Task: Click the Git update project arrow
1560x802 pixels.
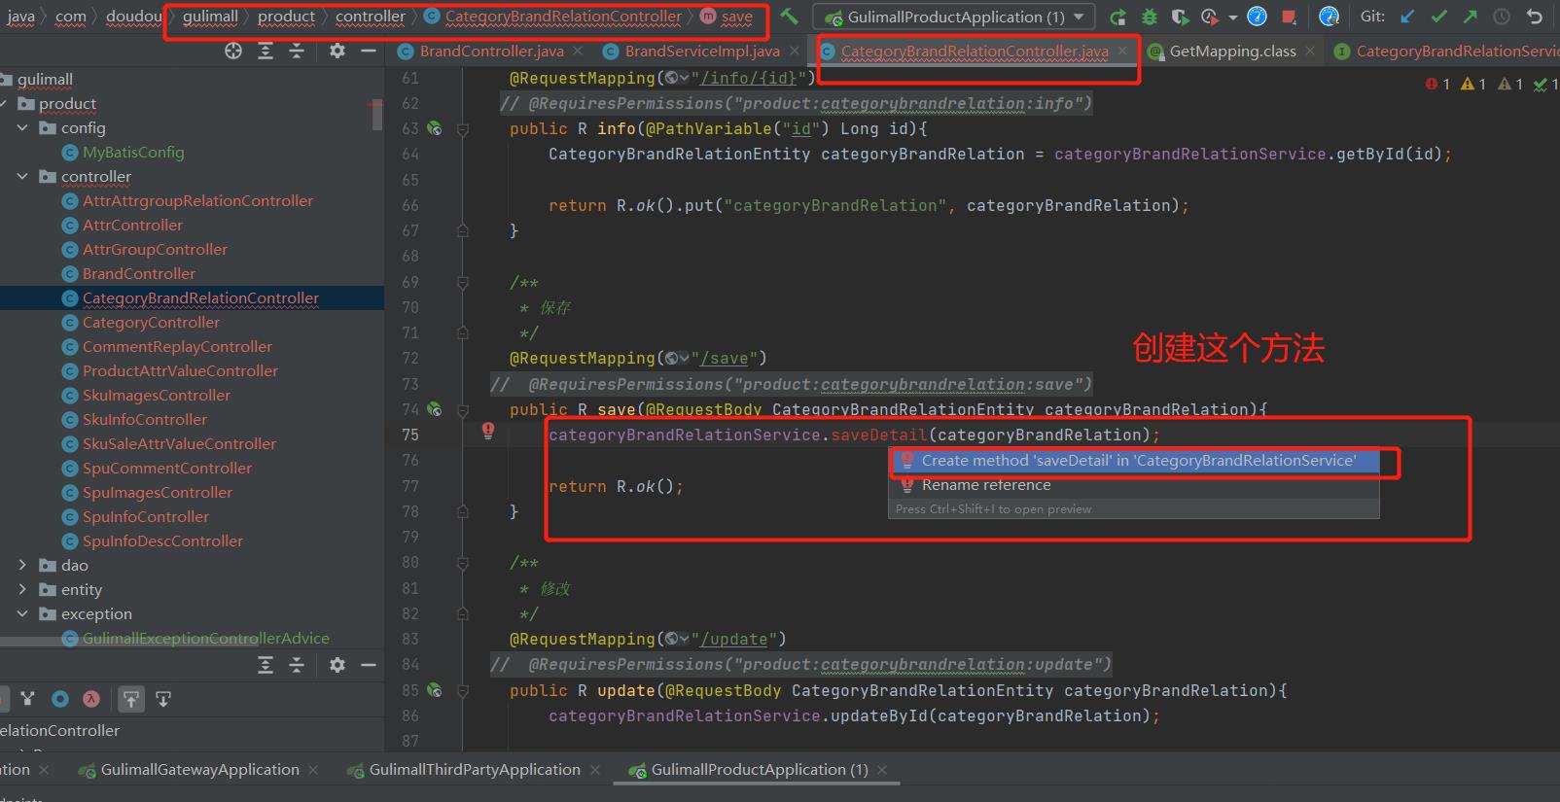Action: tap(1408, 17)
